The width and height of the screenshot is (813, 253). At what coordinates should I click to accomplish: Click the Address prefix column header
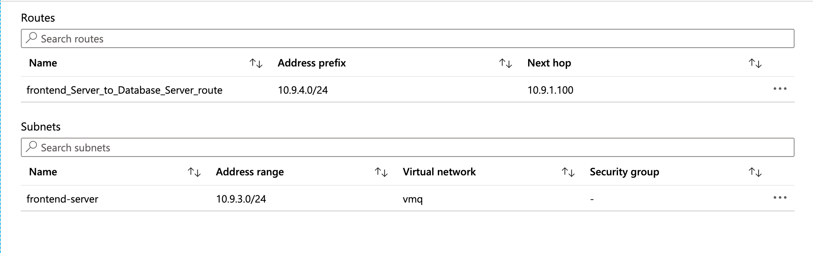[311, 63]
